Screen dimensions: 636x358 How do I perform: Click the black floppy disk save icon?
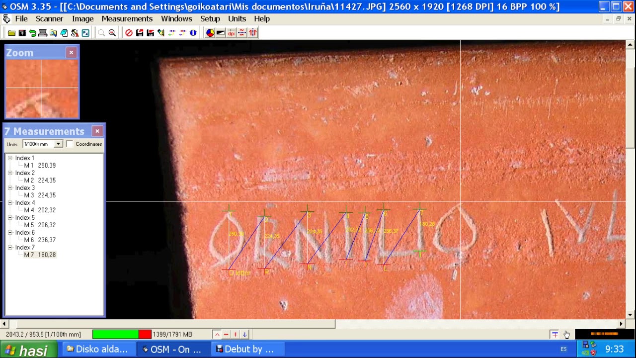coord(22,33)
